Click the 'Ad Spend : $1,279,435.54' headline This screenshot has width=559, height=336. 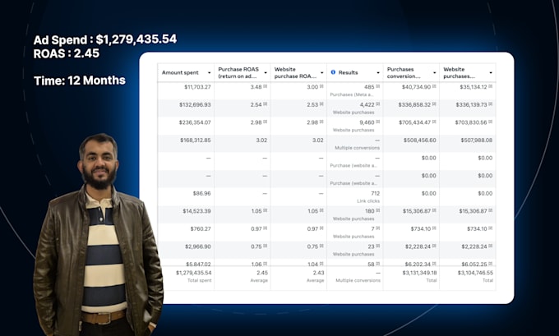(x=105, y=39)
